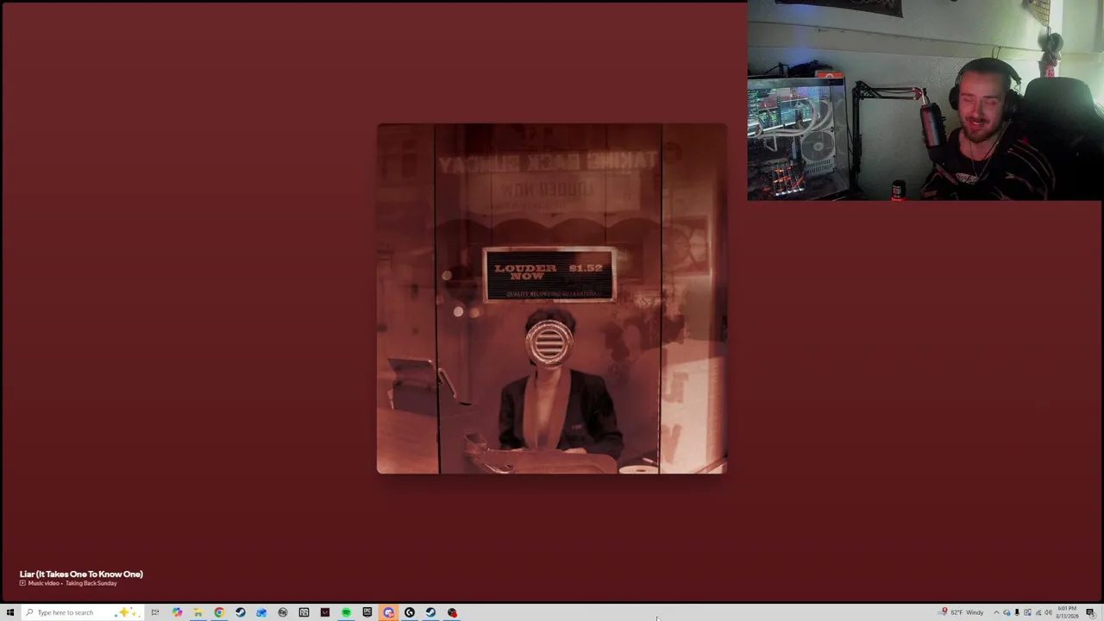
Task: Open the 'Taking Back Sunday' artist link
Action: coord(91,583)
